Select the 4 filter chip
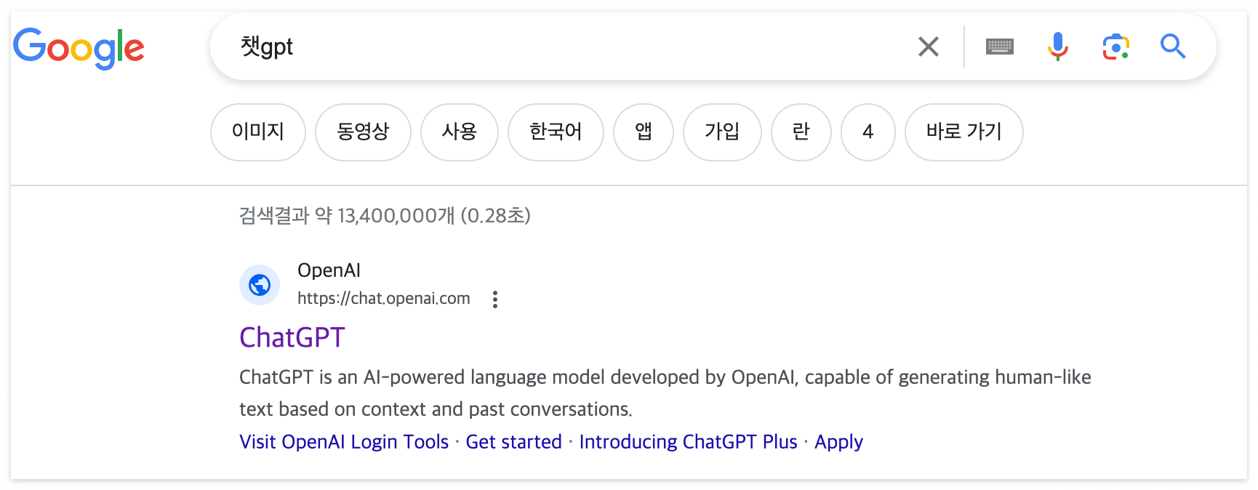 [868, 132]
